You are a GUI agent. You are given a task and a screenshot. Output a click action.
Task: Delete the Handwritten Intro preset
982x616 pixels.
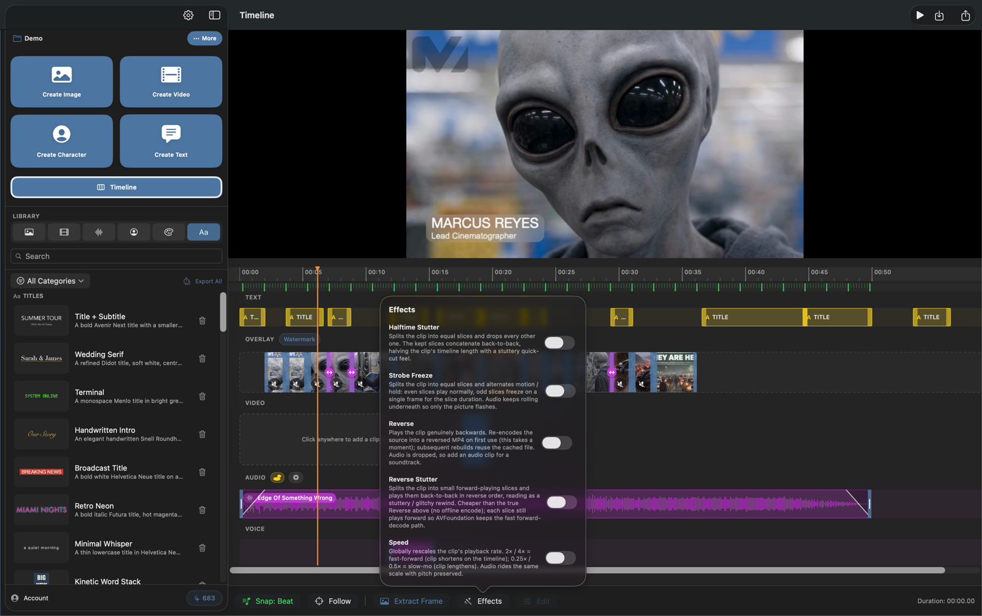click(203, 434)
